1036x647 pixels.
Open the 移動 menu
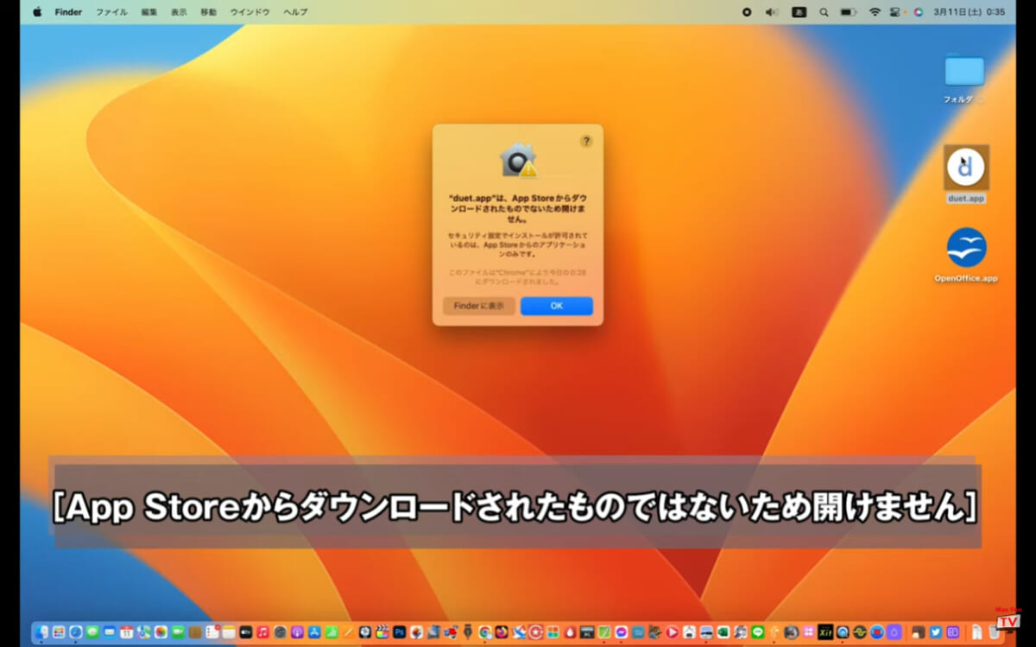click(x=209, y=12)
